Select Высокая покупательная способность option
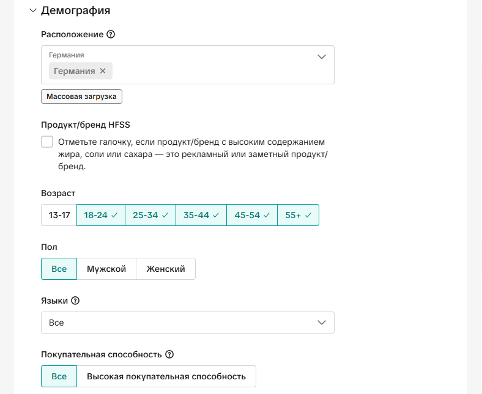This screenshot has width=482, height=394. coord(166,376)
